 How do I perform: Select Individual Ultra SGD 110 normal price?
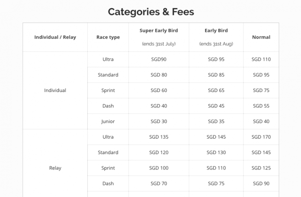(x=261, y=59)
